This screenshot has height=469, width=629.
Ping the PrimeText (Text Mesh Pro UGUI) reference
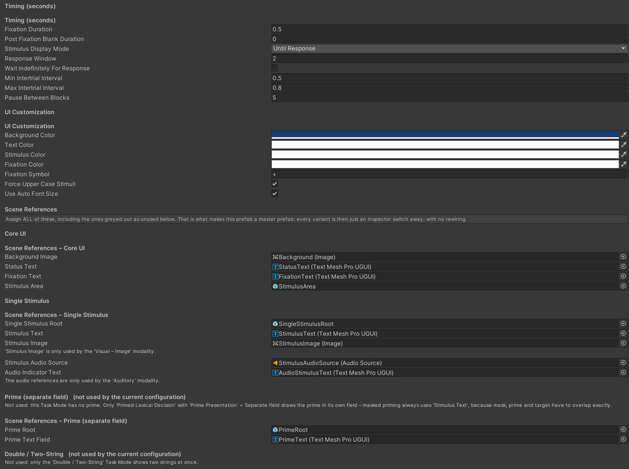445,440
